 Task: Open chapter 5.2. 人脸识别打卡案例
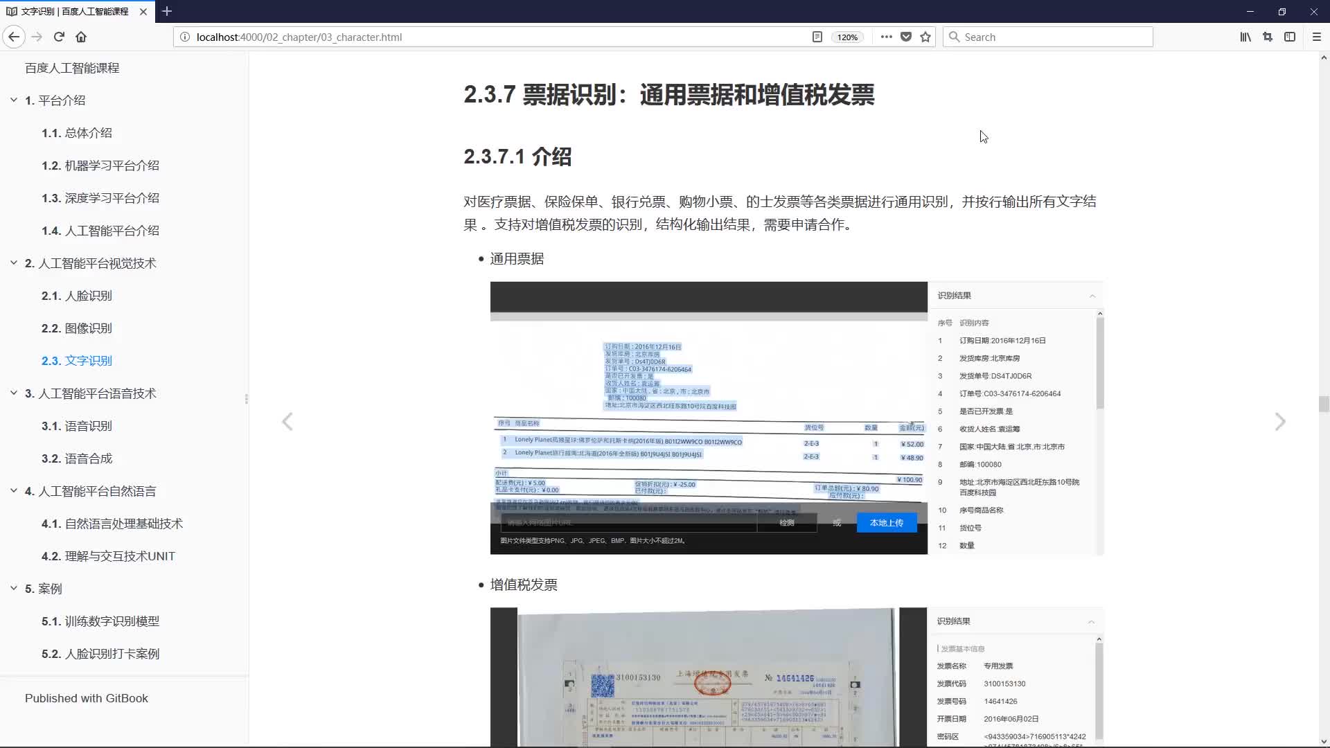[100, 654]
